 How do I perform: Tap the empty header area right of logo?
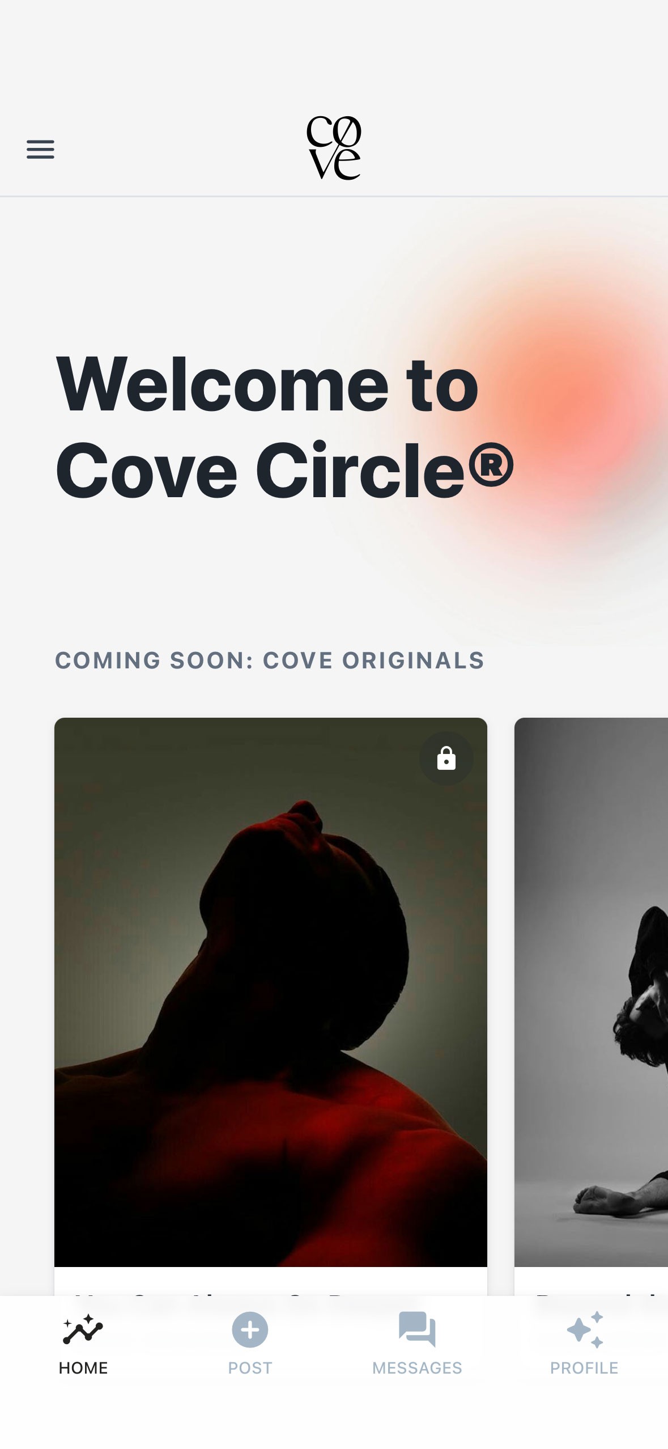point(510,148)
